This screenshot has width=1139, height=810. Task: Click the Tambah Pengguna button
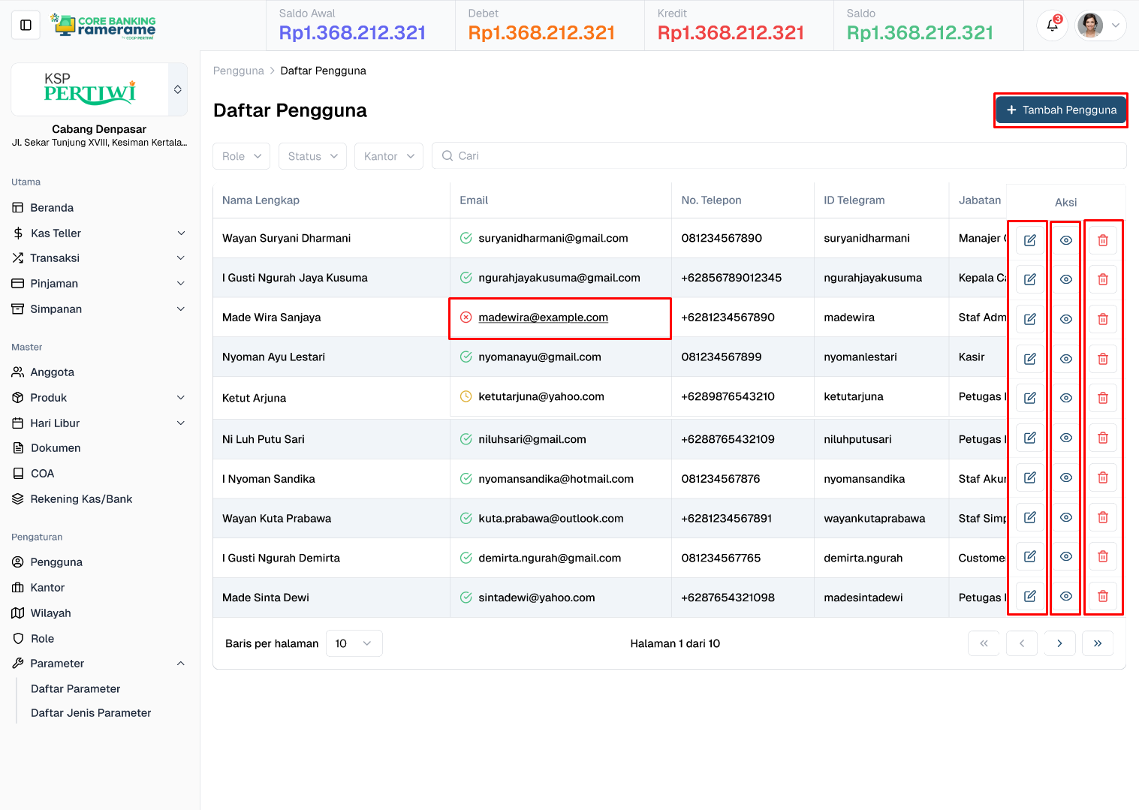click(x=1060, y=110)
